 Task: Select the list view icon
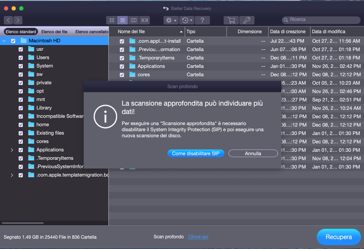122,20
